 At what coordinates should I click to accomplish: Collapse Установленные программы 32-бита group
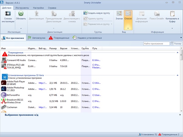178,75
